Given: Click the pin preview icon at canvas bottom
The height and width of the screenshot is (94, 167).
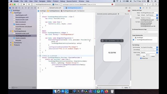Looking at the screenshot, I should 97,88.
